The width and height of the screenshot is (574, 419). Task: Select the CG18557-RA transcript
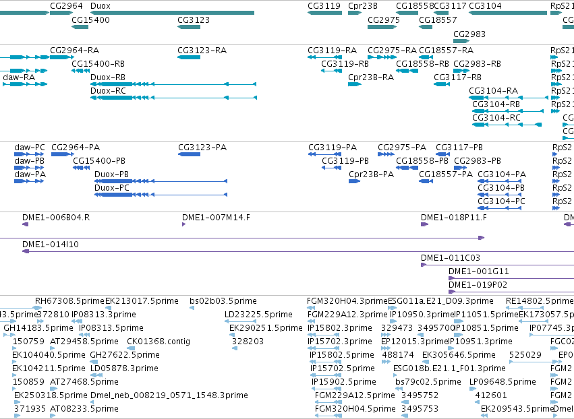426,57
